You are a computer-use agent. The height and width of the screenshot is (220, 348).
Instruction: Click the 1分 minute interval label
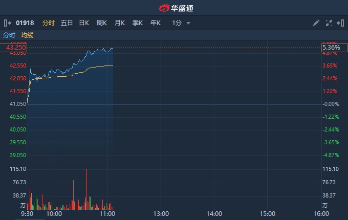(x=177, y=23)
